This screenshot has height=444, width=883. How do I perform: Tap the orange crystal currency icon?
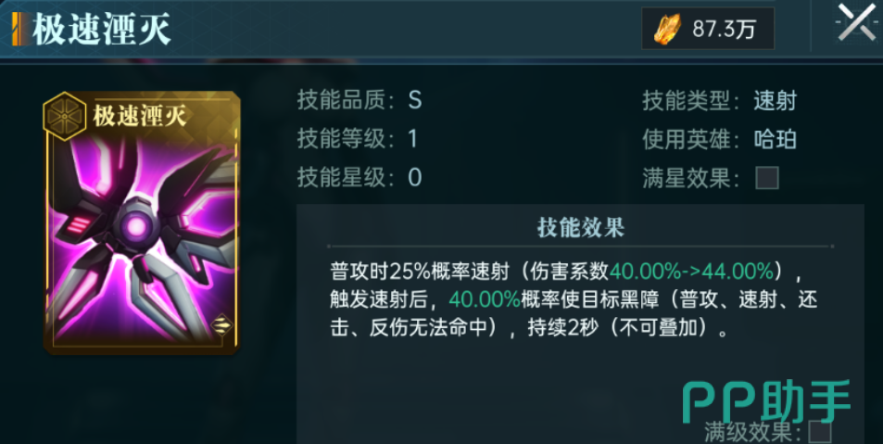[x=667, y=29]
